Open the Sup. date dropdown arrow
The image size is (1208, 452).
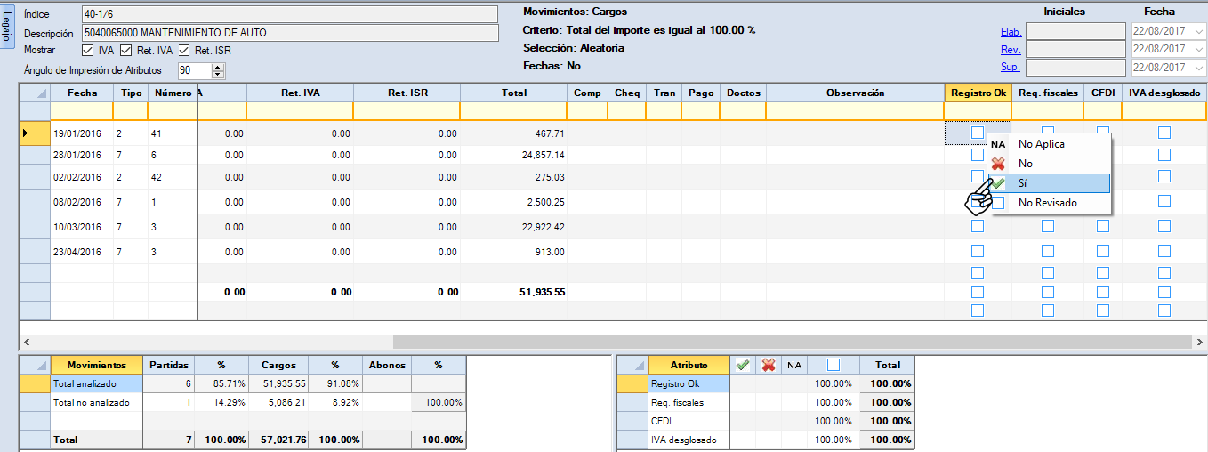[x=1200, y=68]
